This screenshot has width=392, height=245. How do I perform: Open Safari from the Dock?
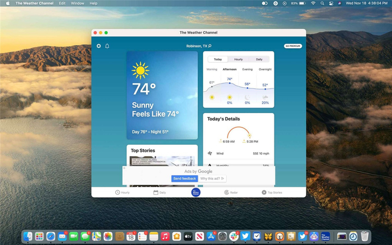point(51,236)
